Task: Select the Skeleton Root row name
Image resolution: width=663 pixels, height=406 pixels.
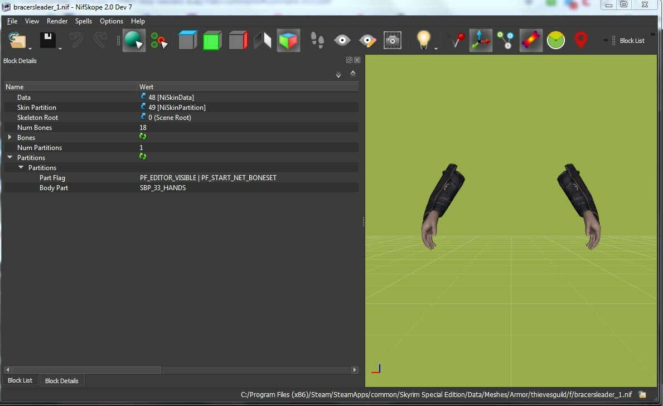Action: click(x=37, y=118)
